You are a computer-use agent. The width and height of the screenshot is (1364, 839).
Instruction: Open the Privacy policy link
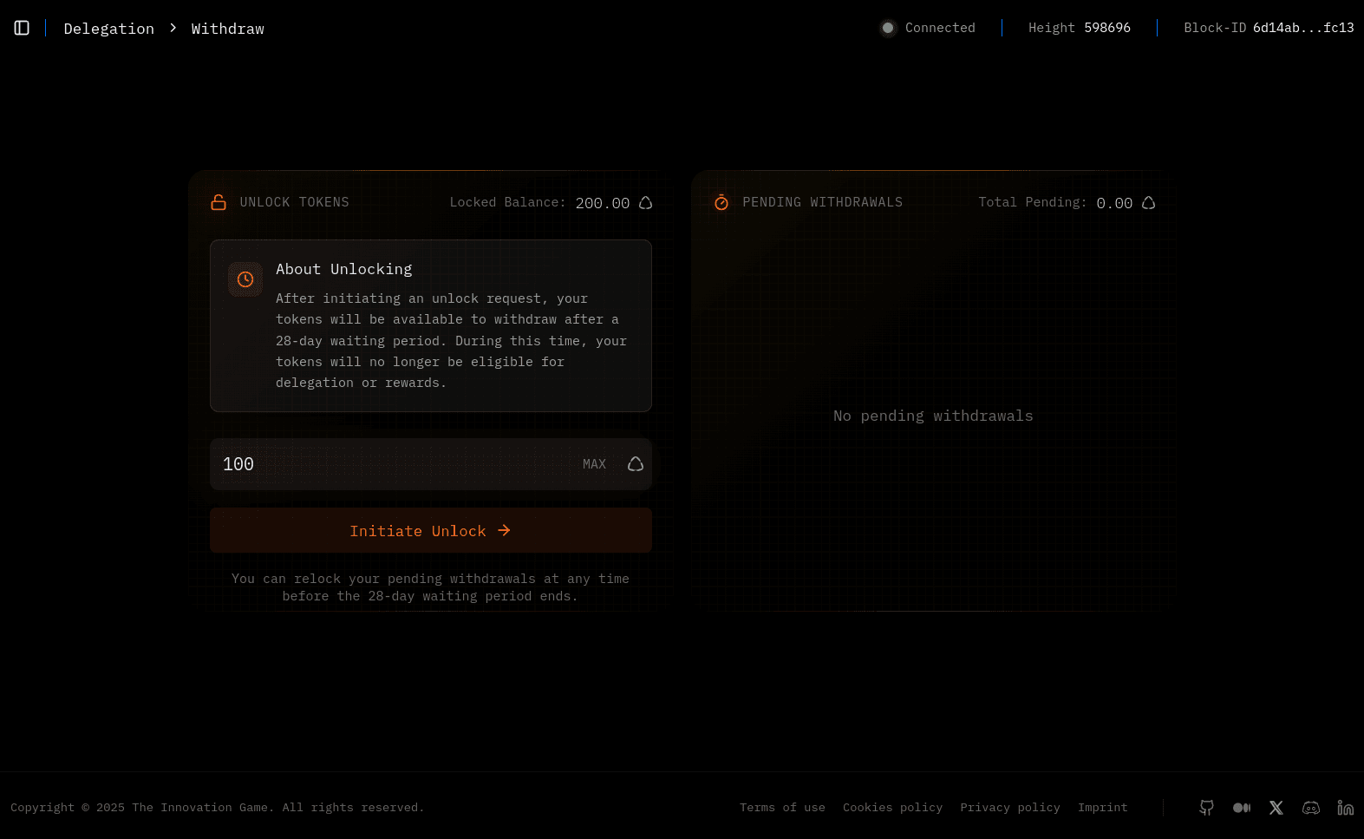pyautogui.click(x=1009, y=808)
